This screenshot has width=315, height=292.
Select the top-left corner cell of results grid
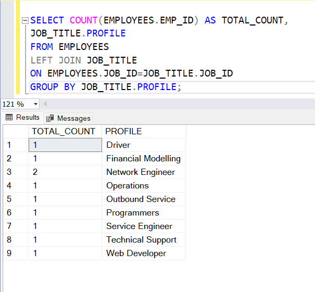16,131
